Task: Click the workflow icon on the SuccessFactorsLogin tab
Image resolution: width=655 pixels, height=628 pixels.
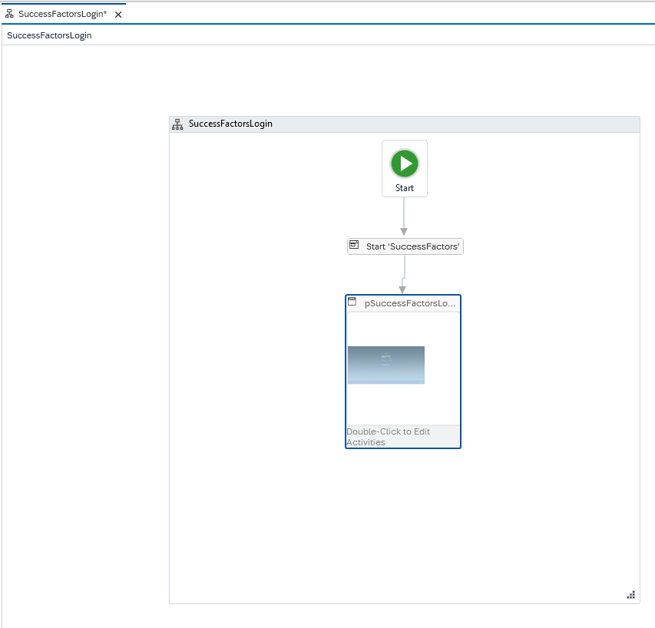Action: pyautogui.click(x=9, y=14)
